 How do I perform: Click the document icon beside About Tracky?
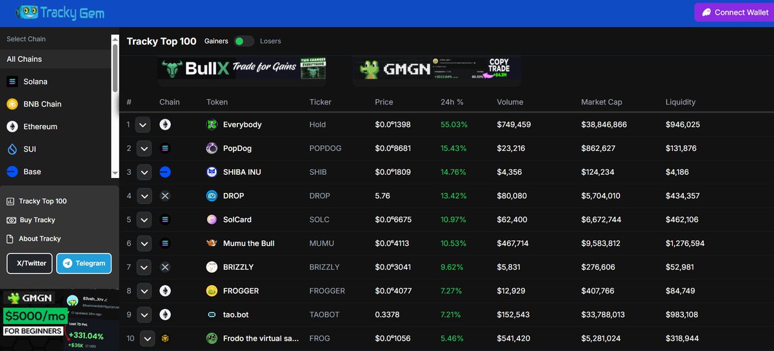[10, 239]
